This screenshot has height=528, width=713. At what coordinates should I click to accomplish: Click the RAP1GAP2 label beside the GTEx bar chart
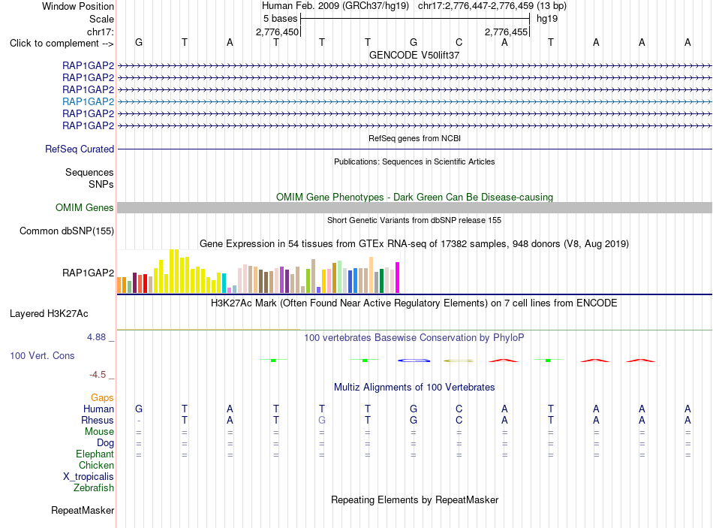[89, 273]
